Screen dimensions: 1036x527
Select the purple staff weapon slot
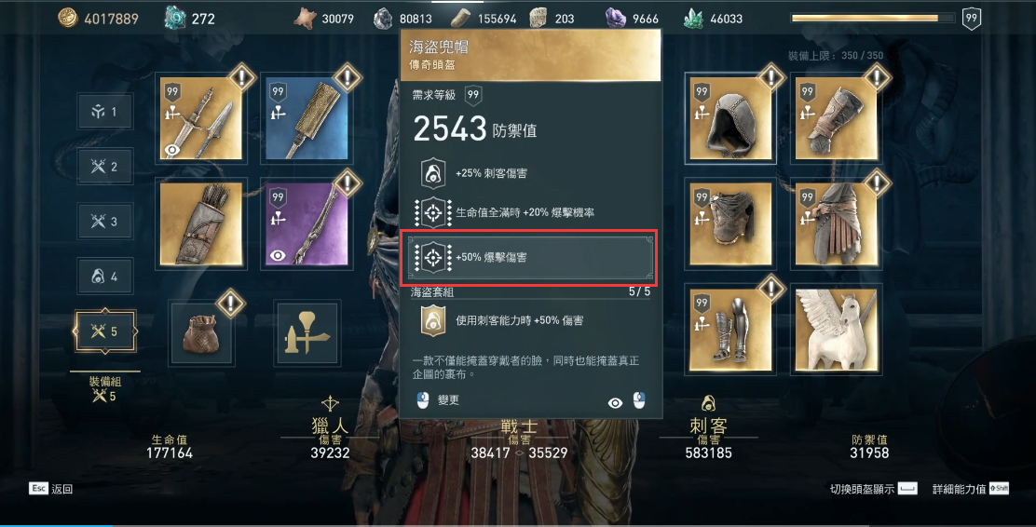(x=307, y=224)
